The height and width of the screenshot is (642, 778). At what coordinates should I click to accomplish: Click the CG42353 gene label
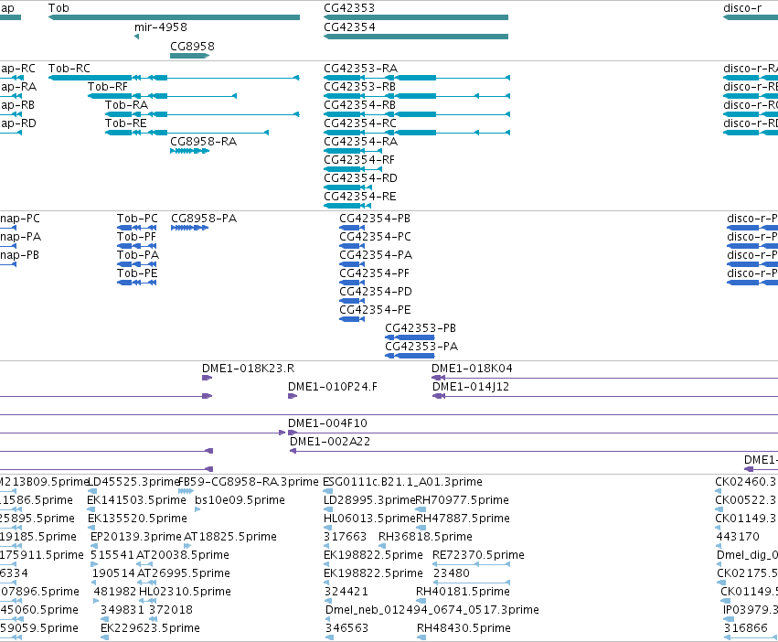click(349, 8)
